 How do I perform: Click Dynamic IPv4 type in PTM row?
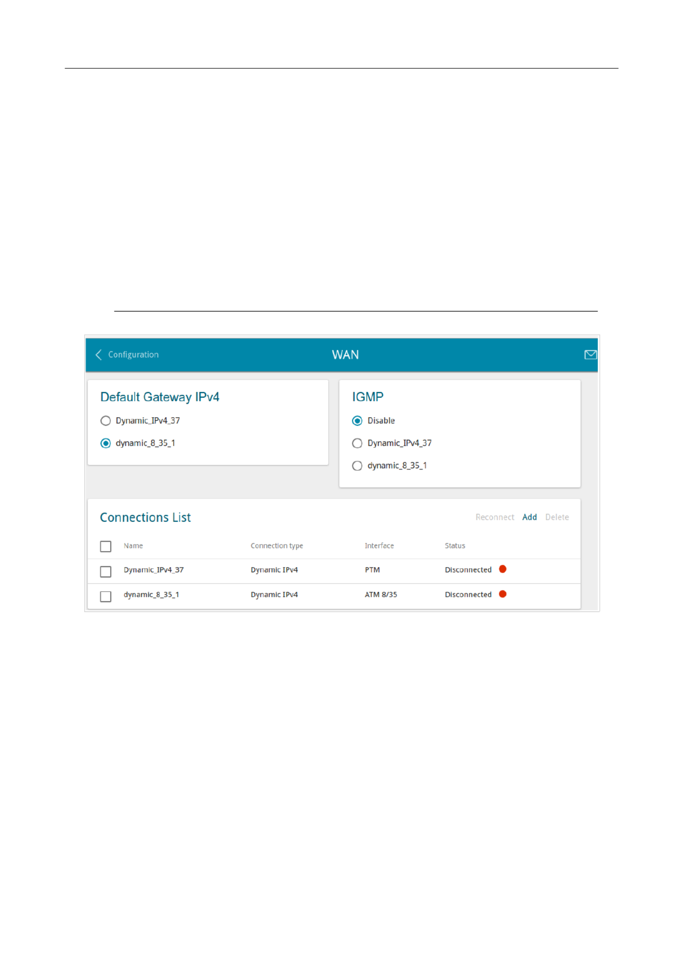click(x=274, y=570)
